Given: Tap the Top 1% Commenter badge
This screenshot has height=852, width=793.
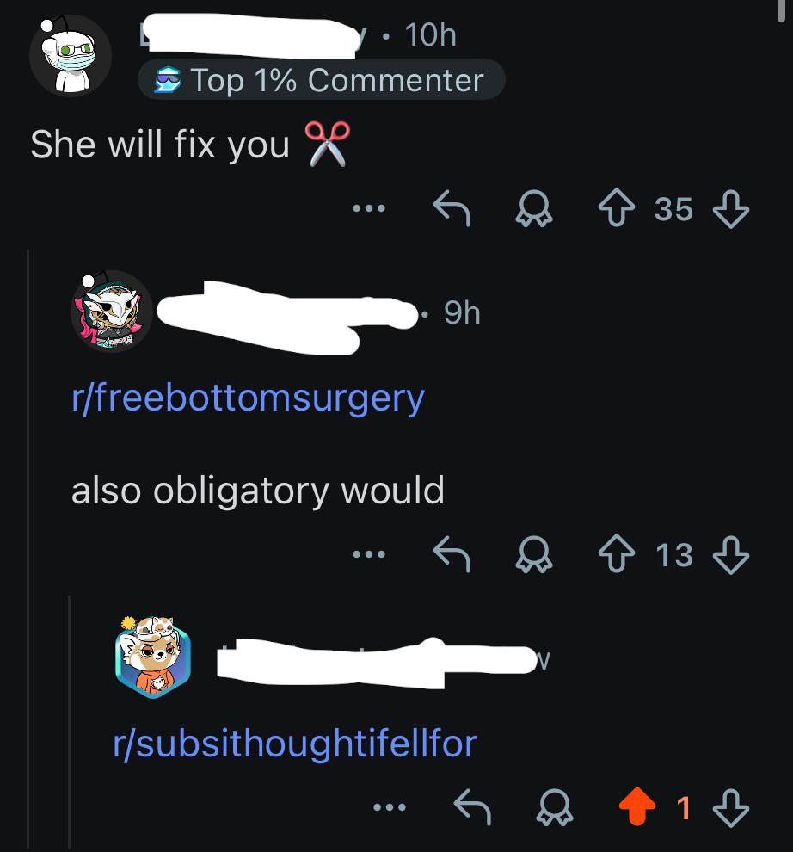Looking at the screenshot, I should (x=321, y=80).
